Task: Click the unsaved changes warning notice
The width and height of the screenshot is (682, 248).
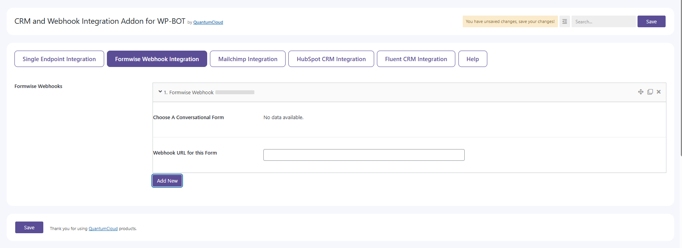Action: 510,21
